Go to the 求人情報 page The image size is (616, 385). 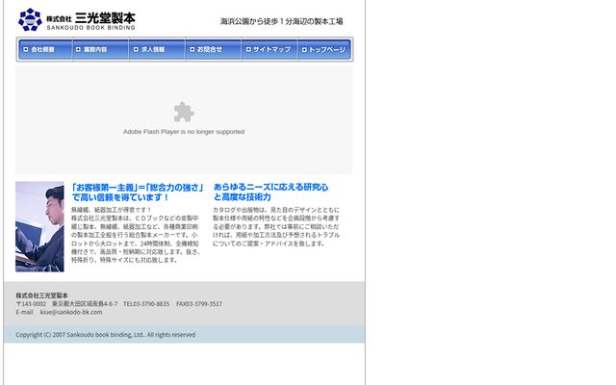tap(157, 49)
